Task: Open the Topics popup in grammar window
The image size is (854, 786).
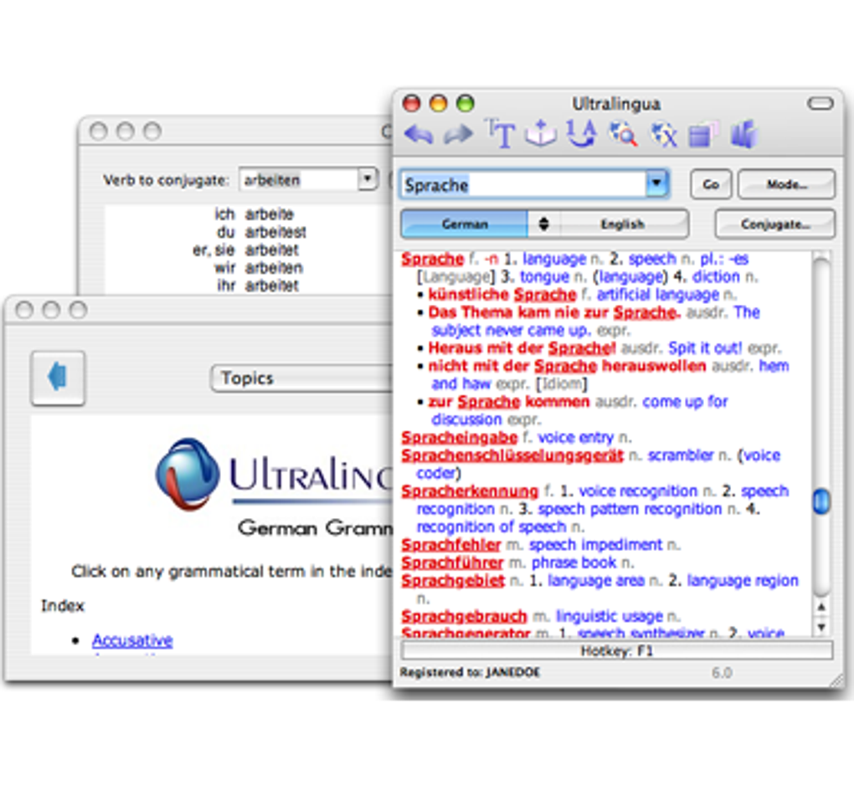Action: 301,378
